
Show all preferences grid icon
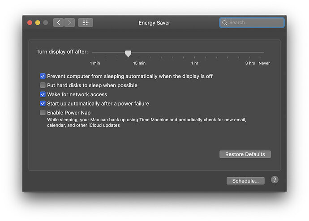pos(85,22)
